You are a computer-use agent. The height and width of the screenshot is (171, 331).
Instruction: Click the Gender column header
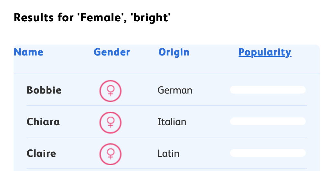click(x=112, y=52)
